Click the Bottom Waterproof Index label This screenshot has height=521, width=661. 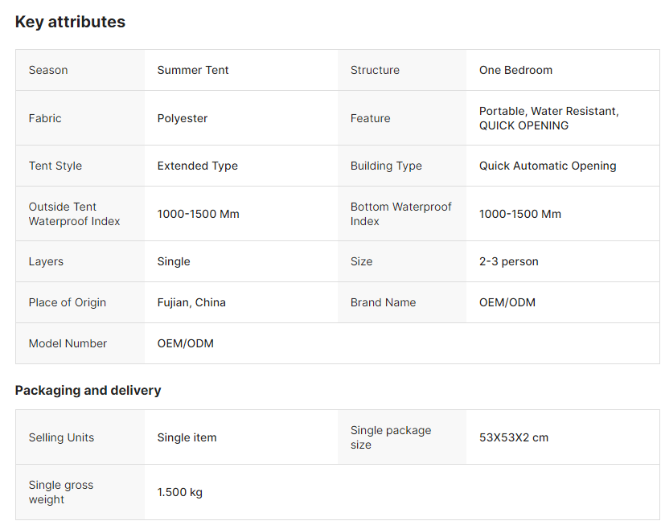click(400, 214)
